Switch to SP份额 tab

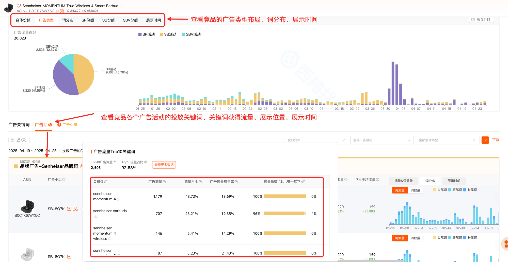point(88,20)
